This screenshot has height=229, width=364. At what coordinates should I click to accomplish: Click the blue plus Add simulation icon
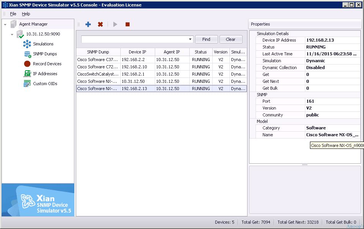coord(88,24)
